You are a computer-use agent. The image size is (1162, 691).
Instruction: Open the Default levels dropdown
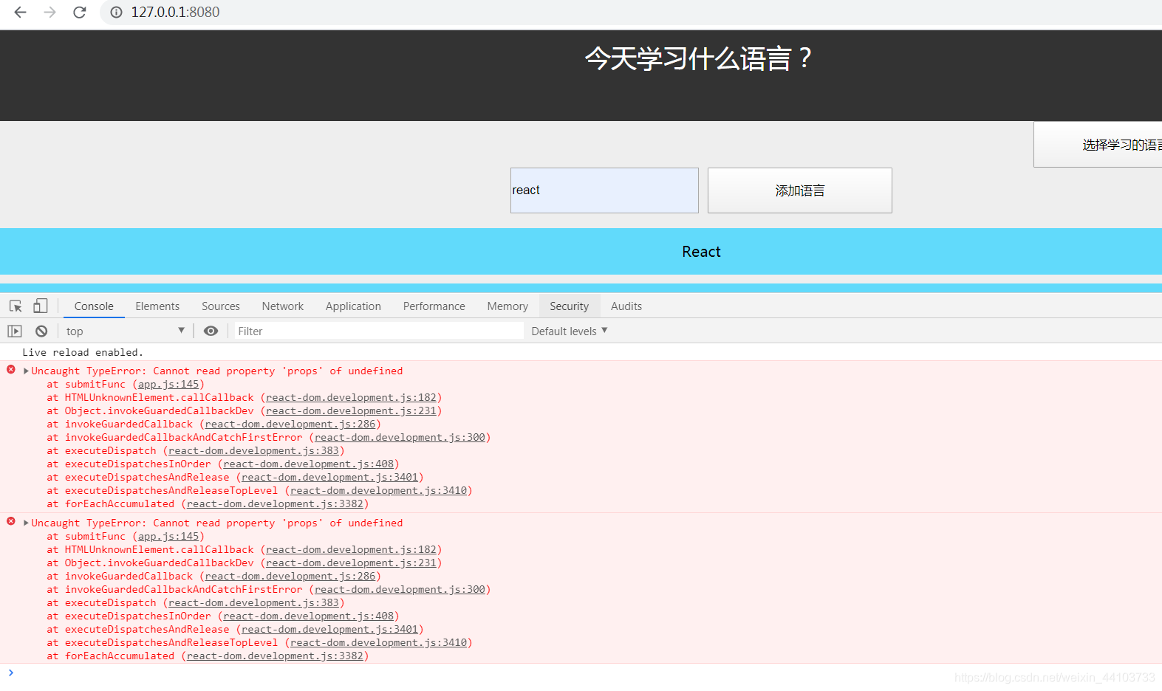pyautogui.click(x=569, y=331)
